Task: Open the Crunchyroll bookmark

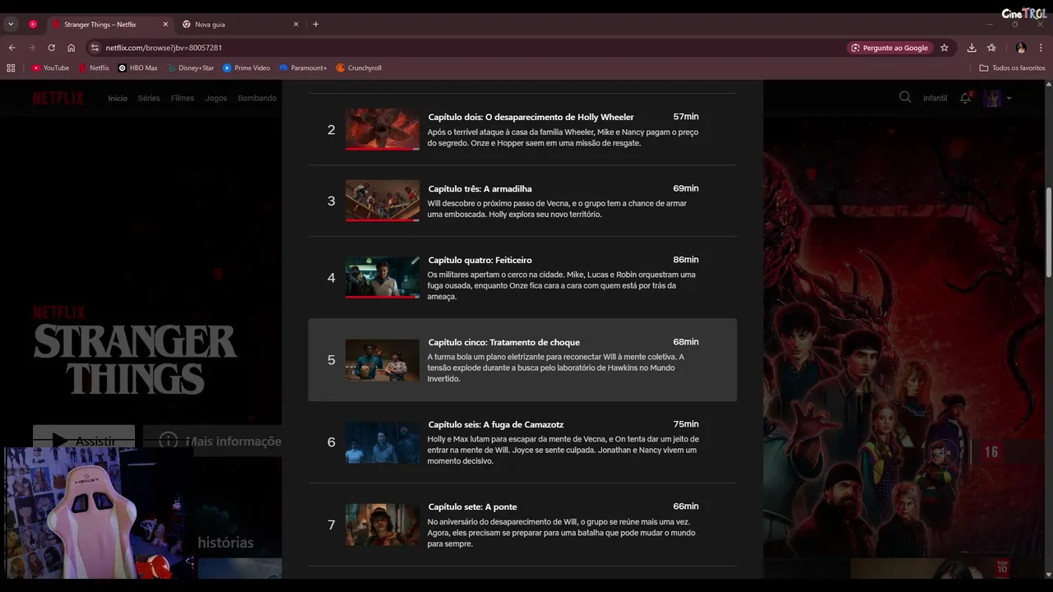Action: (x=360, y=68)
